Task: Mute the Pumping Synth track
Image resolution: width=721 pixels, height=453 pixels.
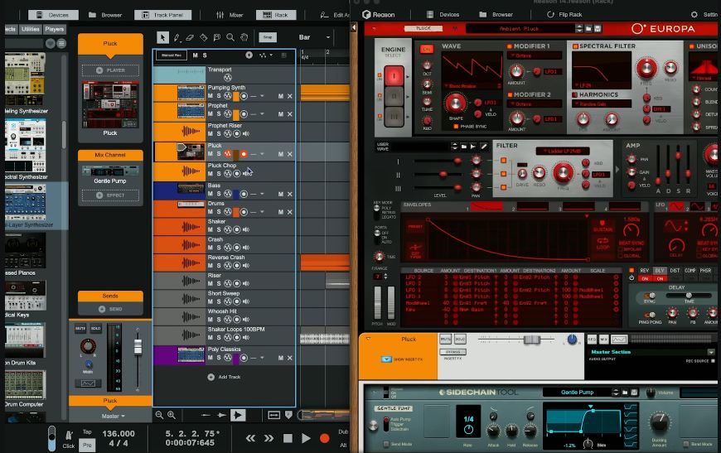Action: pyautogui.click(x=209, y=96)
